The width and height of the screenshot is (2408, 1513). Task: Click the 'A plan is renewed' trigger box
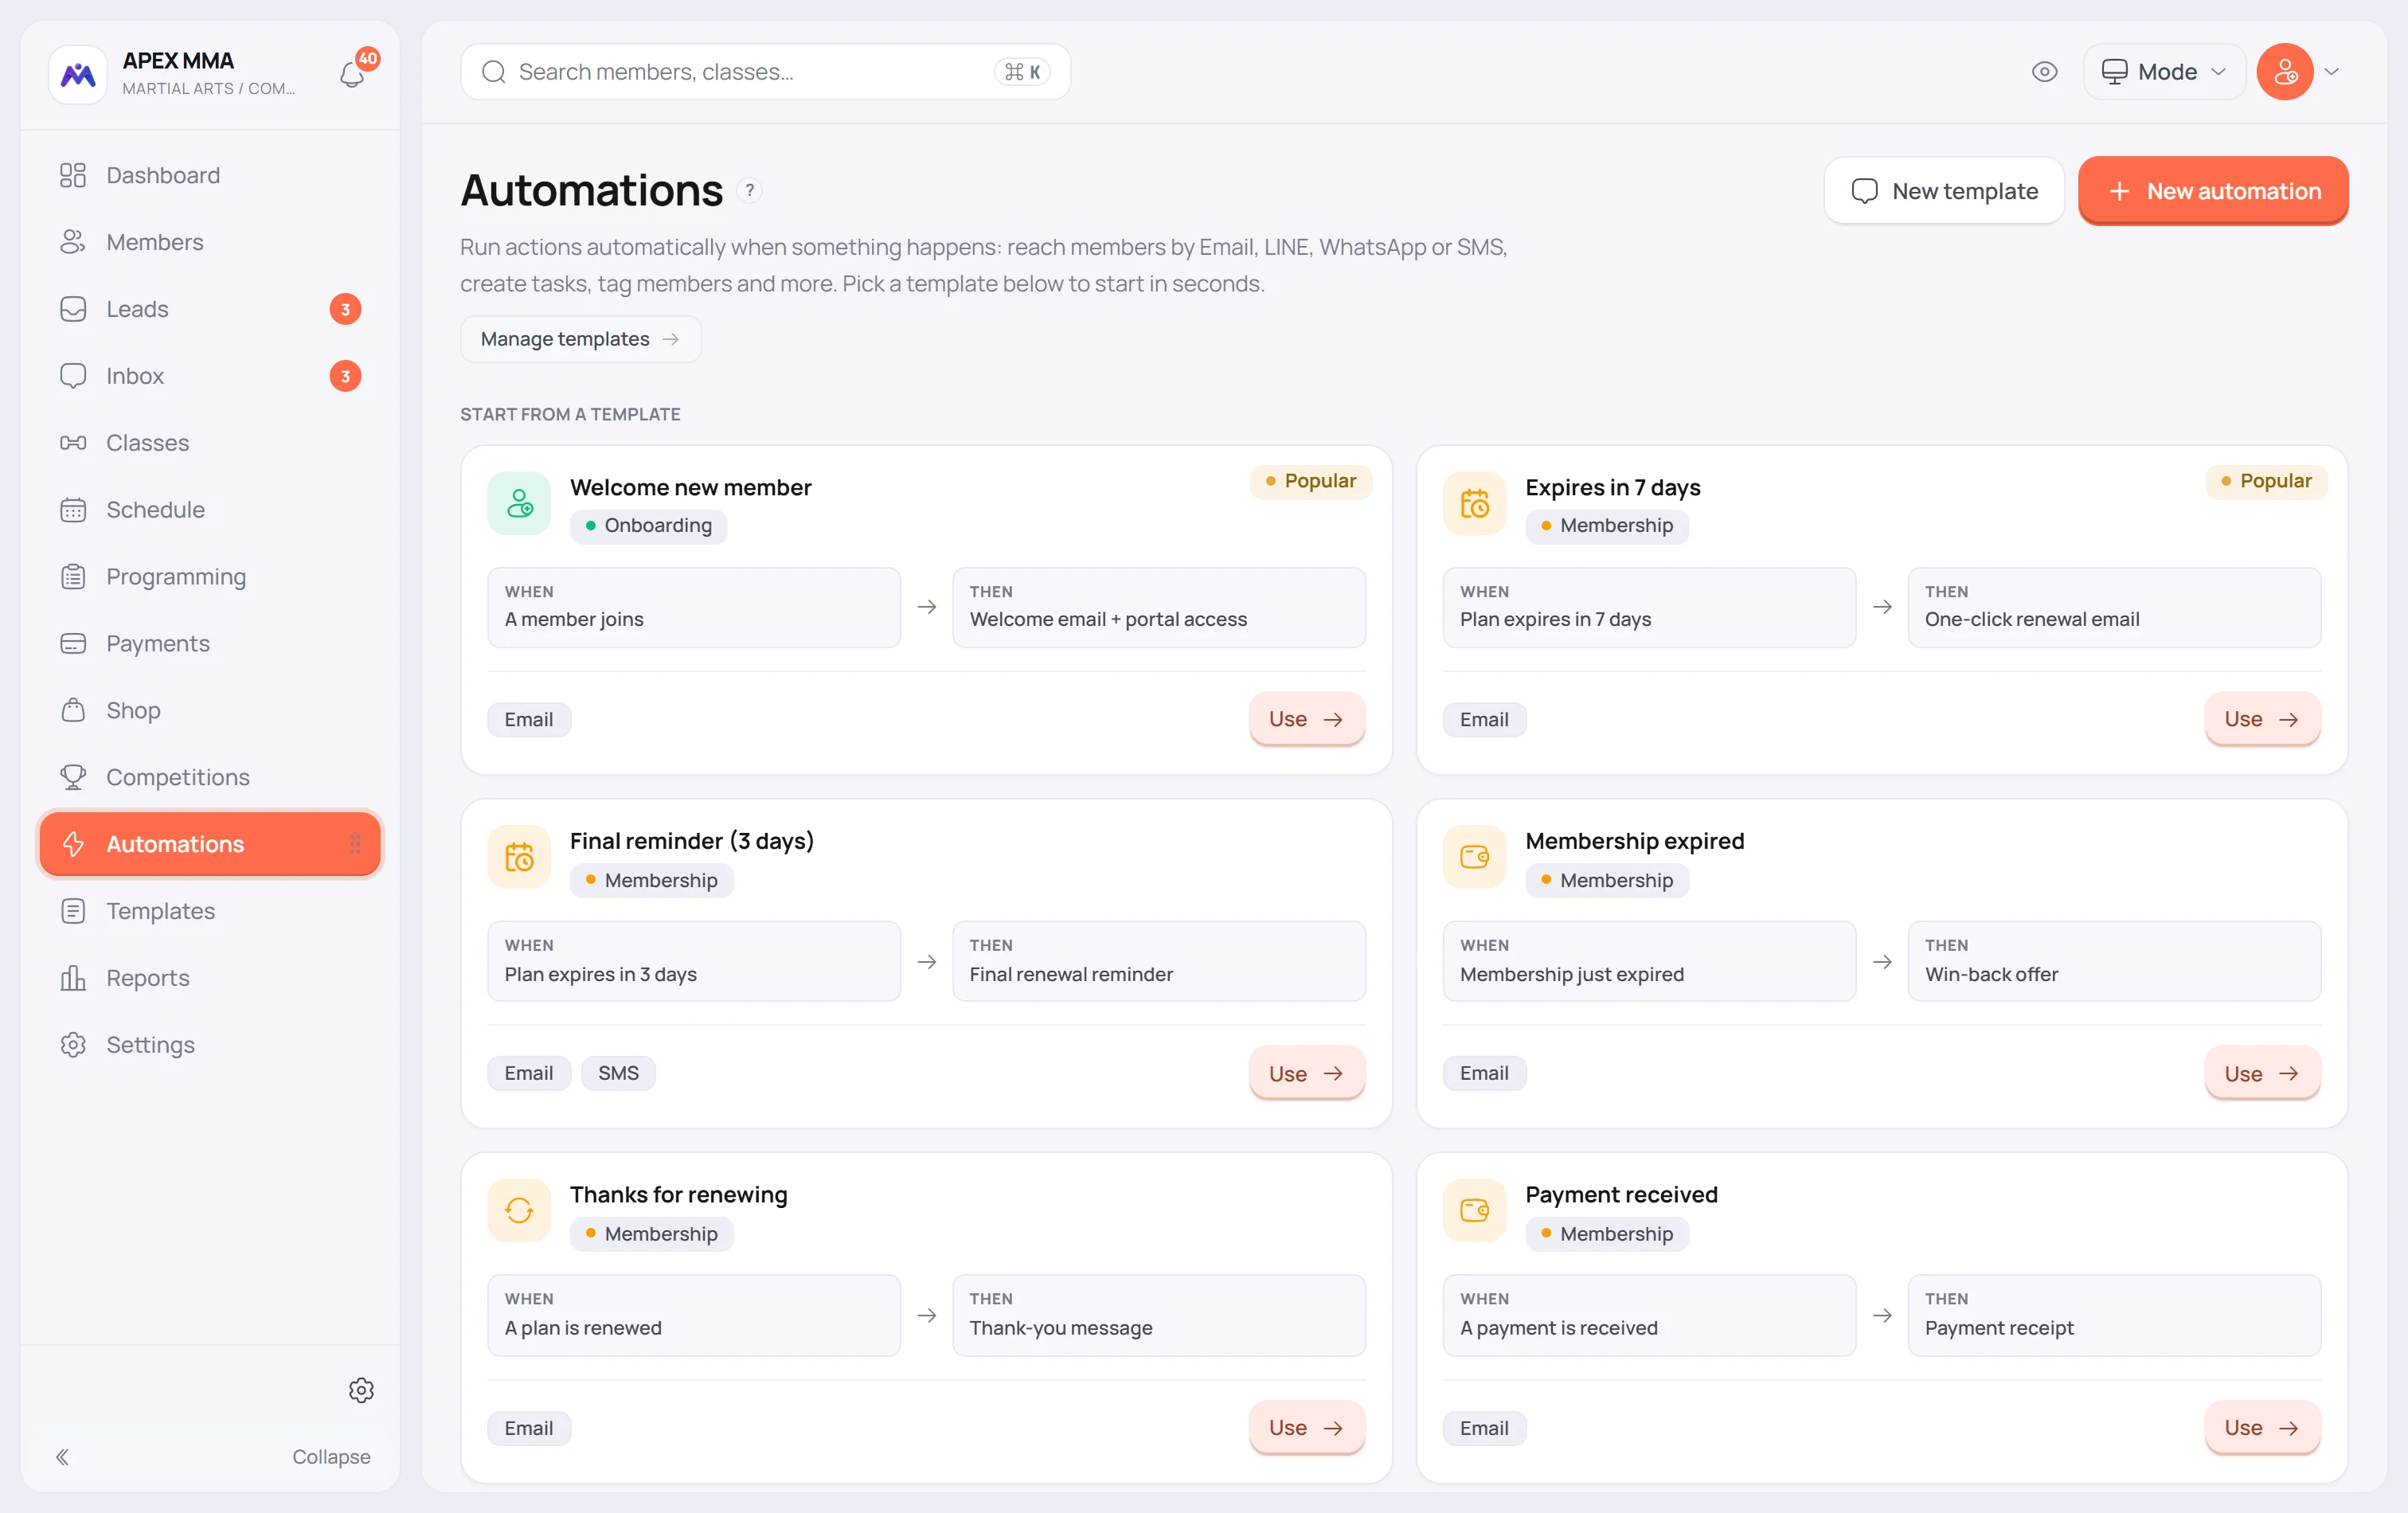tap(694, 1315)
